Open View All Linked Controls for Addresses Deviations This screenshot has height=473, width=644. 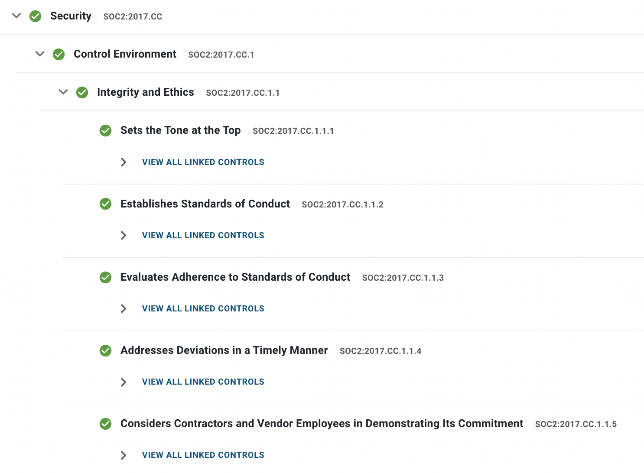[x=203, y=382]
